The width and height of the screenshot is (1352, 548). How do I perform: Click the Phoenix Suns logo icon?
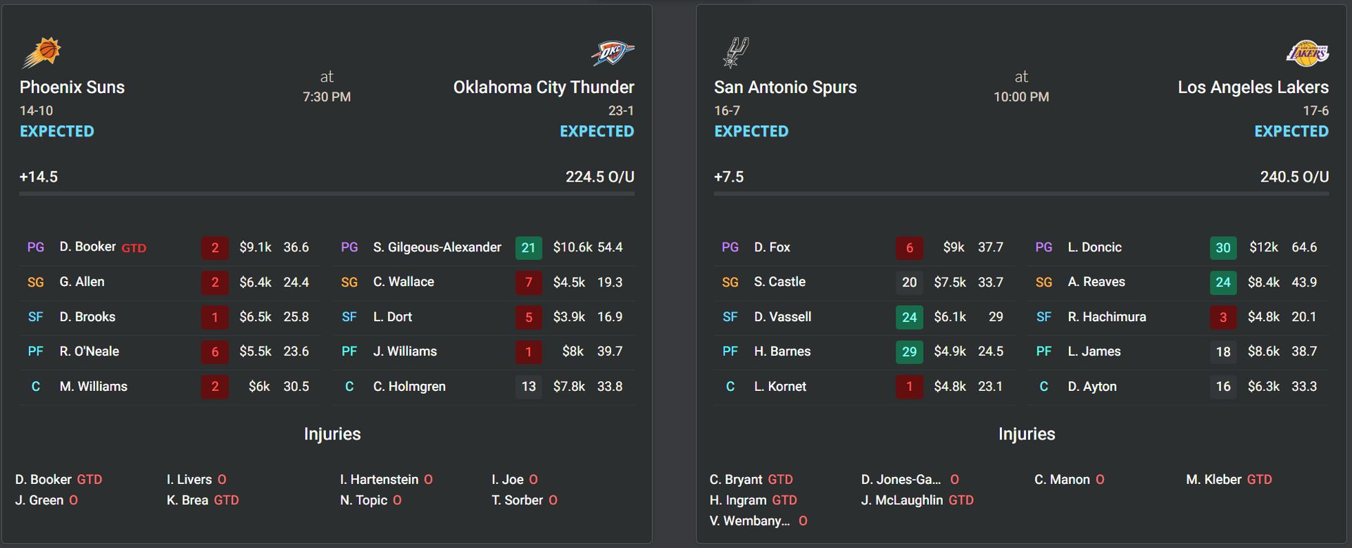(x=42, y=53)
